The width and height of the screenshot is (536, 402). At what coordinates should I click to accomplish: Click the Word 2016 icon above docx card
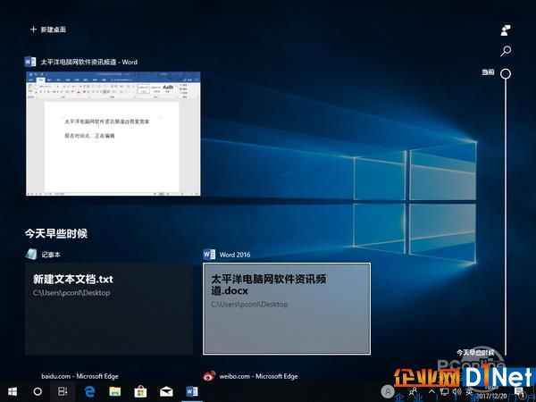pyautogui.click(x=209, y=254)
